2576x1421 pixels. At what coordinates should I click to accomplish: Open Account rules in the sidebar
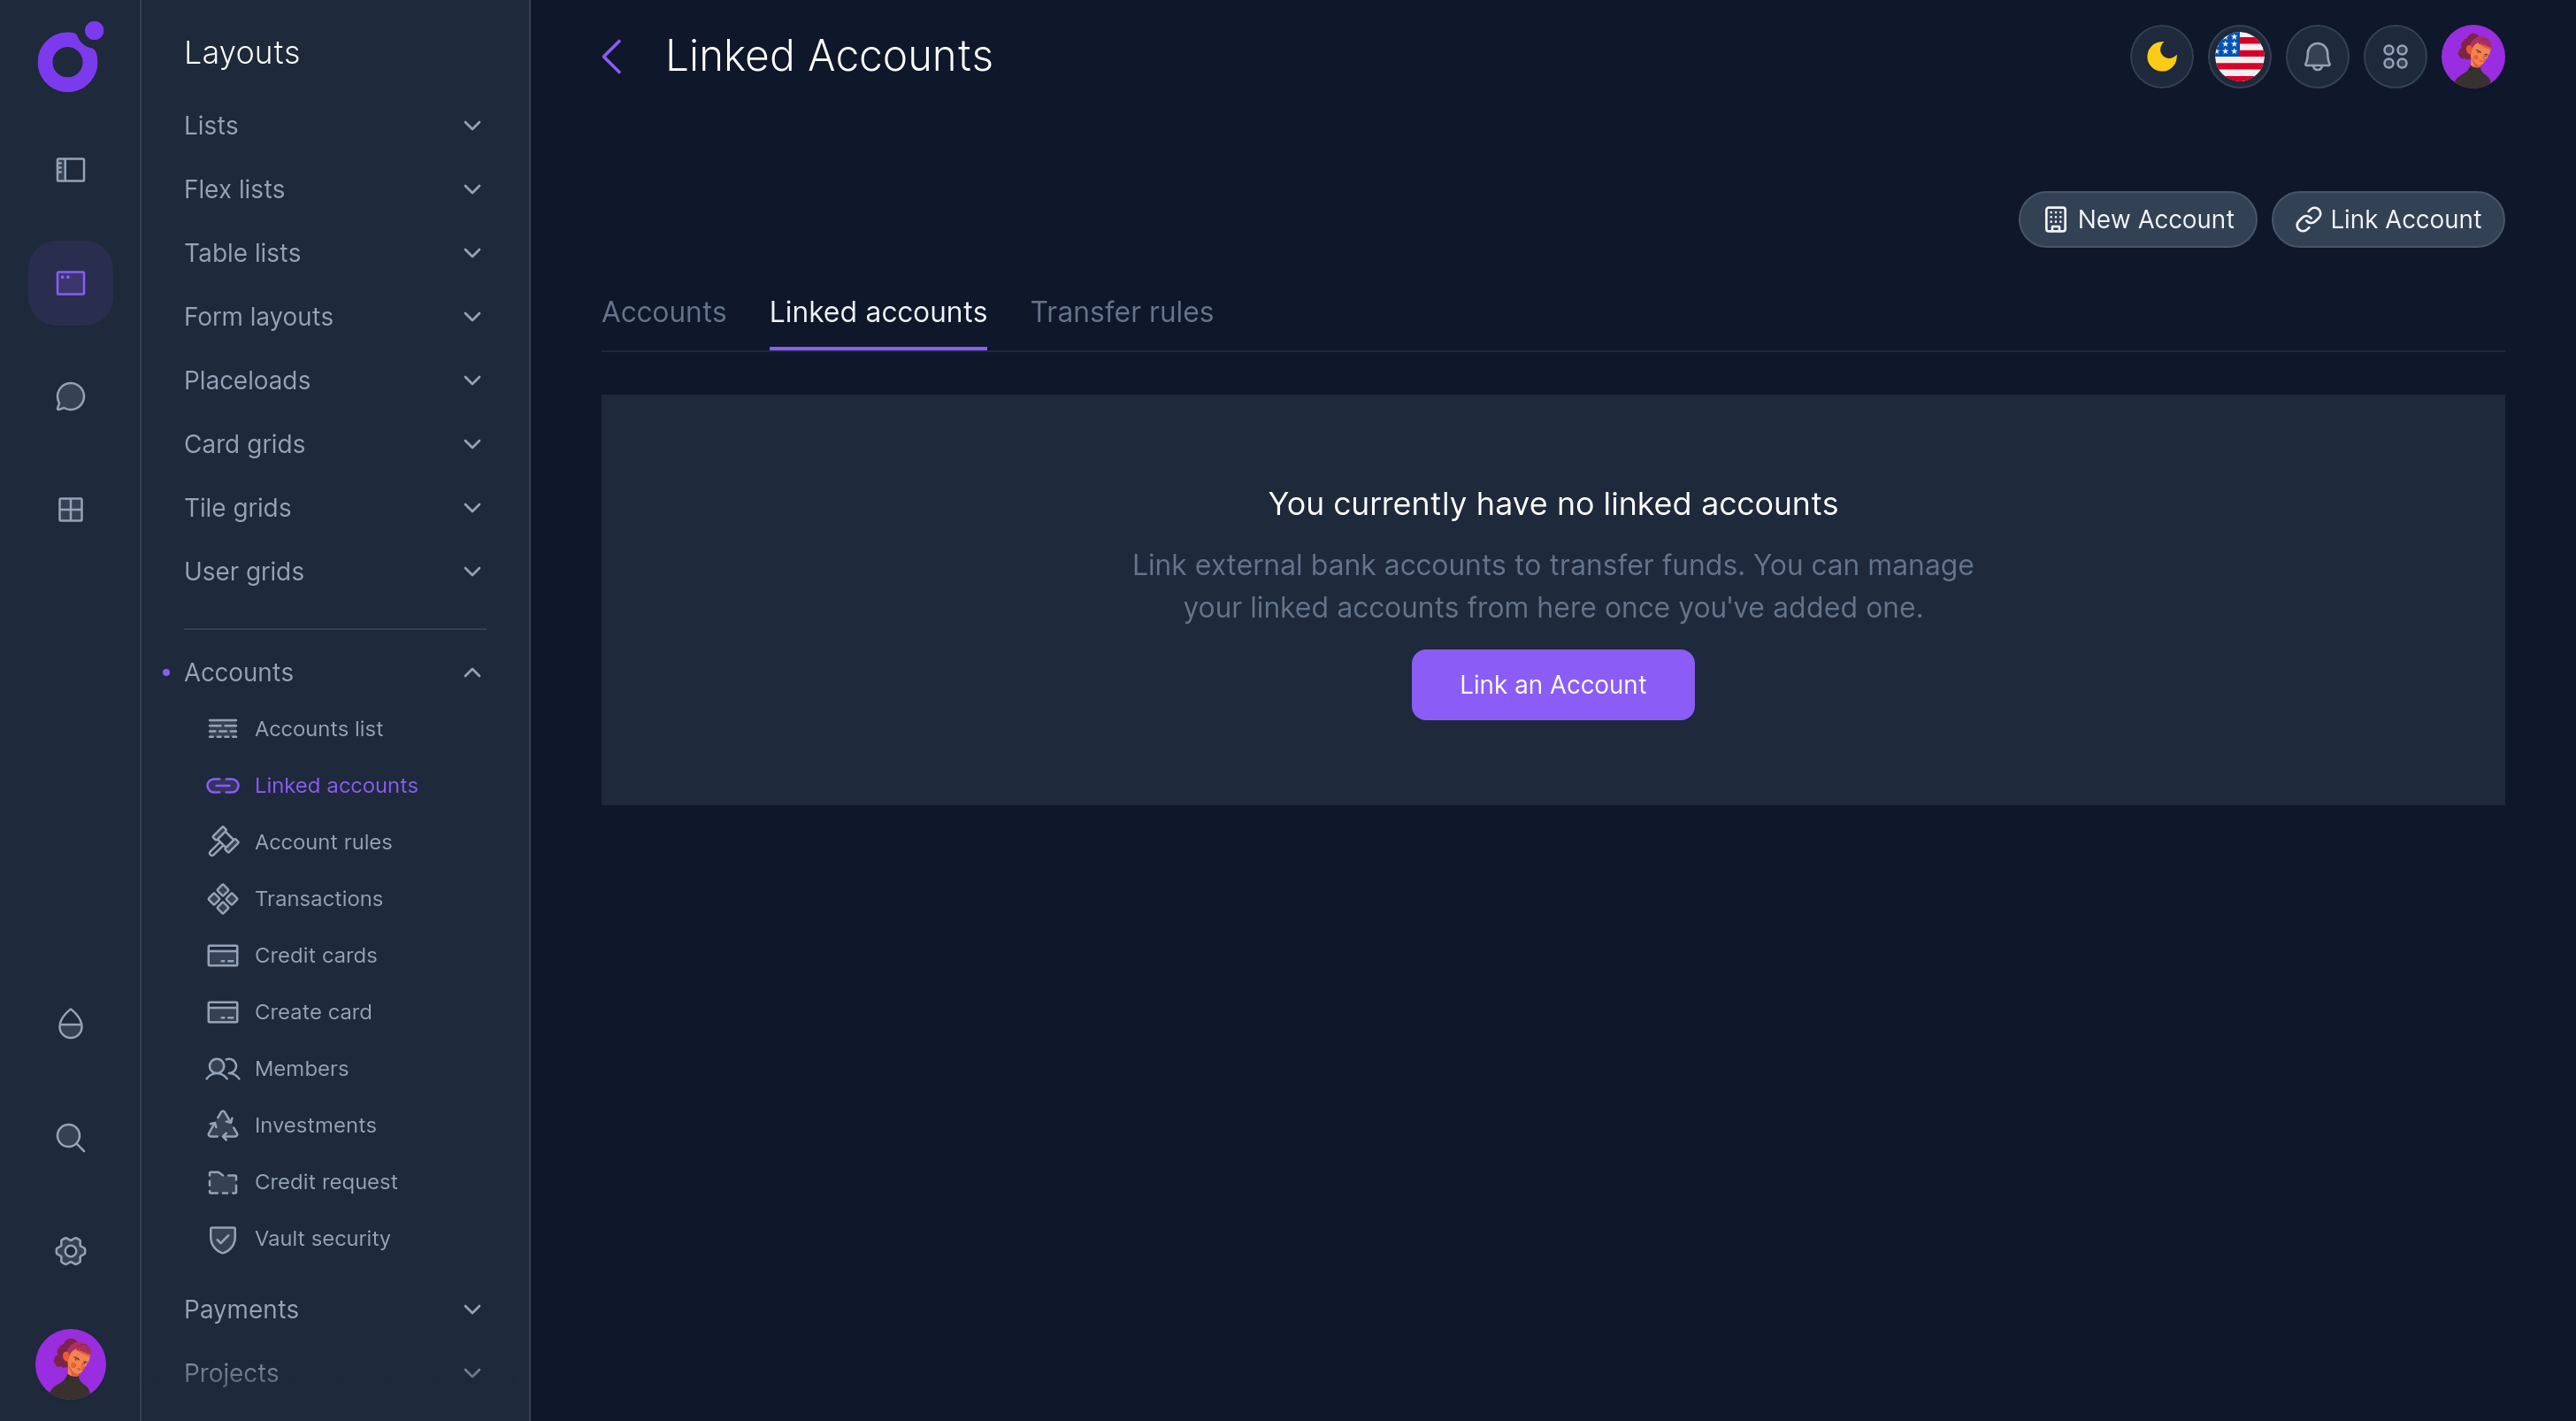click(323, 842)
